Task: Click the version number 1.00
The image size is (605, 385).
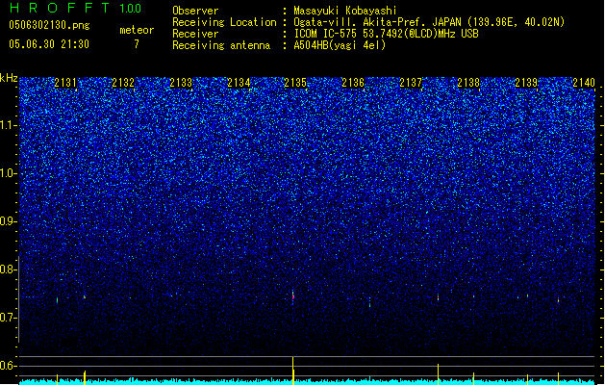Action: coord(131,9)
